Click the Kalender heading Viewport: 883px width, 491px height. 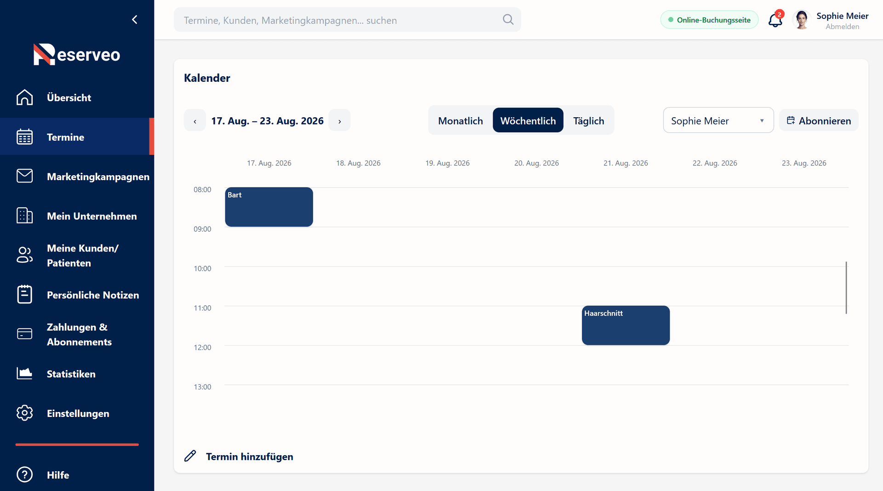(x=207, y=78)
